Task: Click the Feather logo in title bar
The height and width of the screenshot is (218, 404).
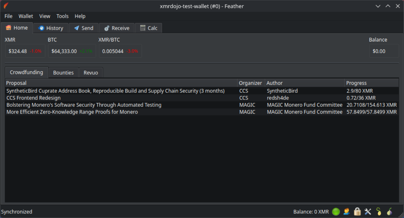Action: 6,6
